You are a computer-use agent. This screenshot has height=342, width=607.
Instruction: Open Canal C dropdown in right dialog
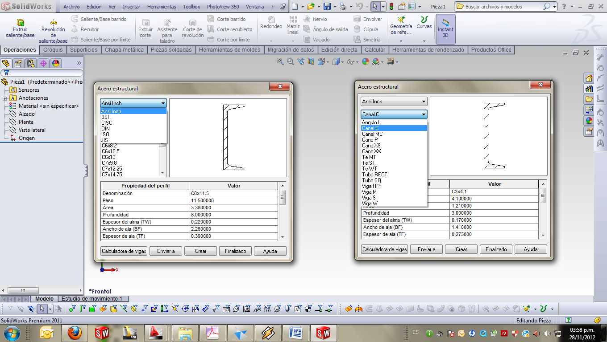click(394, 114)
